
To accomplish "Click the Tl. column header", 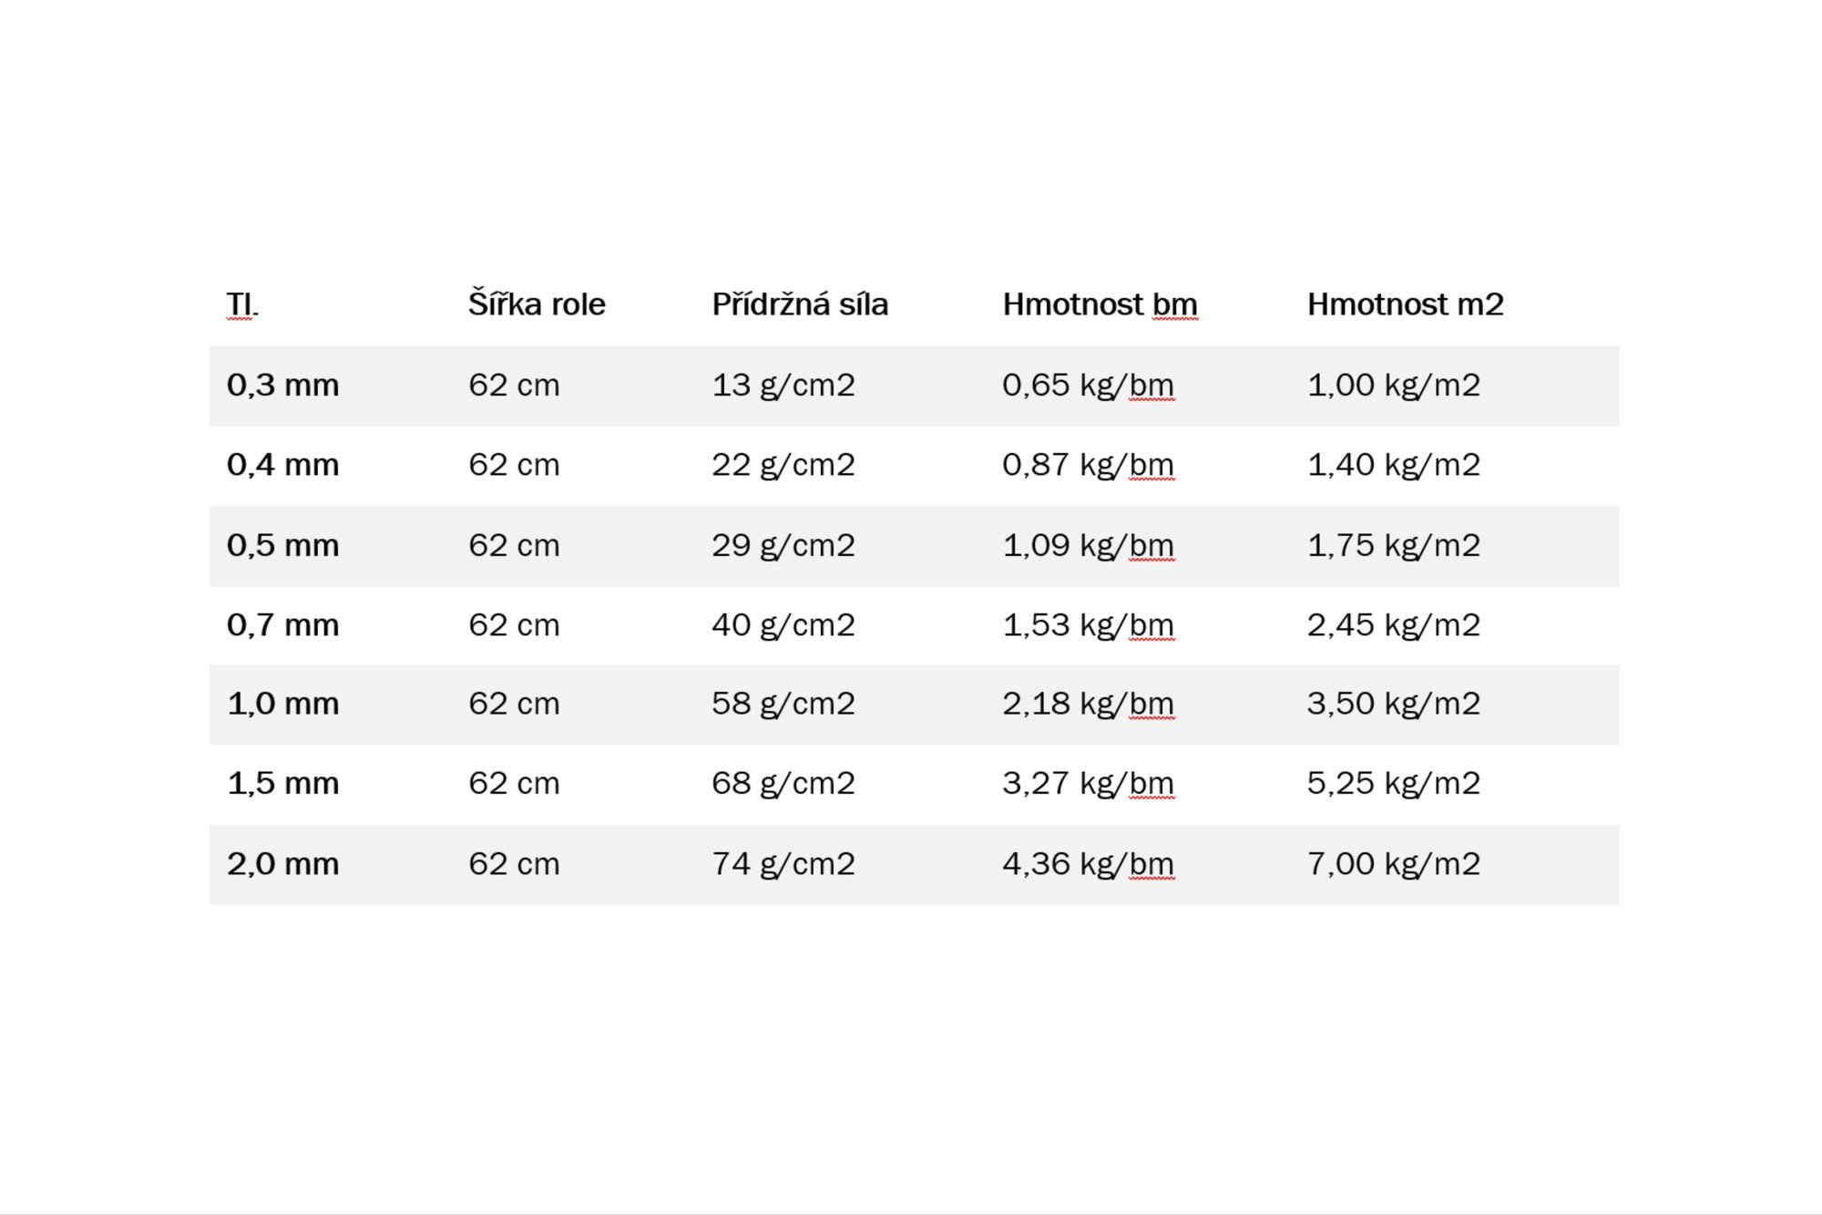I will click(241, 304).
